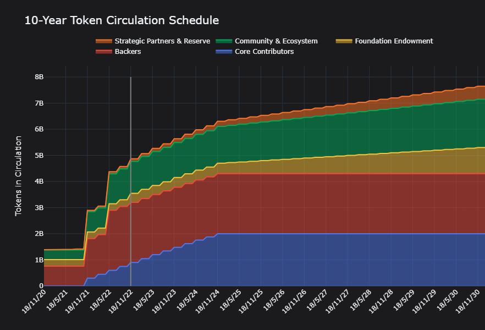This screenshot has height=330, width=485.
Task: Click the green Community & Ecosystem legend swatch
Action: [x=223, y=41]
